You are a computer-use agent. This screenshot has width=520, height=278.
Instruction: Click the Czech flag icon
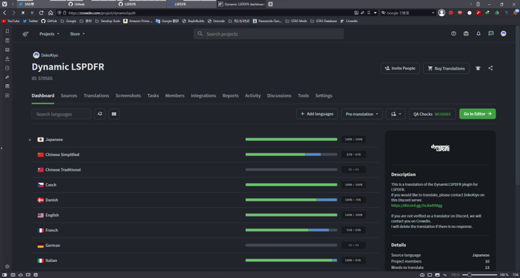(x=40, y=185)
